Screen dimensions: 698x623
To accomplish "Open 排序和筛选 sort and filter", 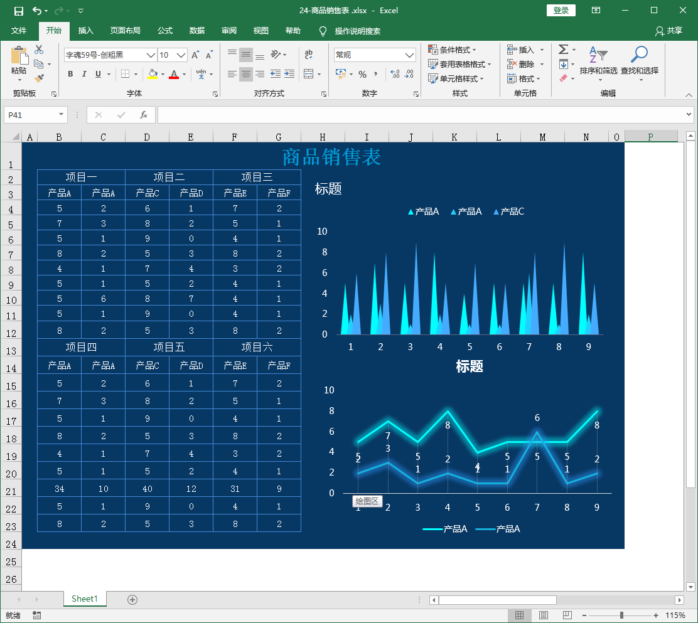I will pos(599,63).
